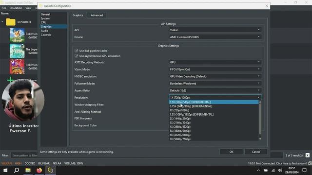This screenshot has height=175, width=312.
Task: Open the notification center icon
Action: point(304,171)
